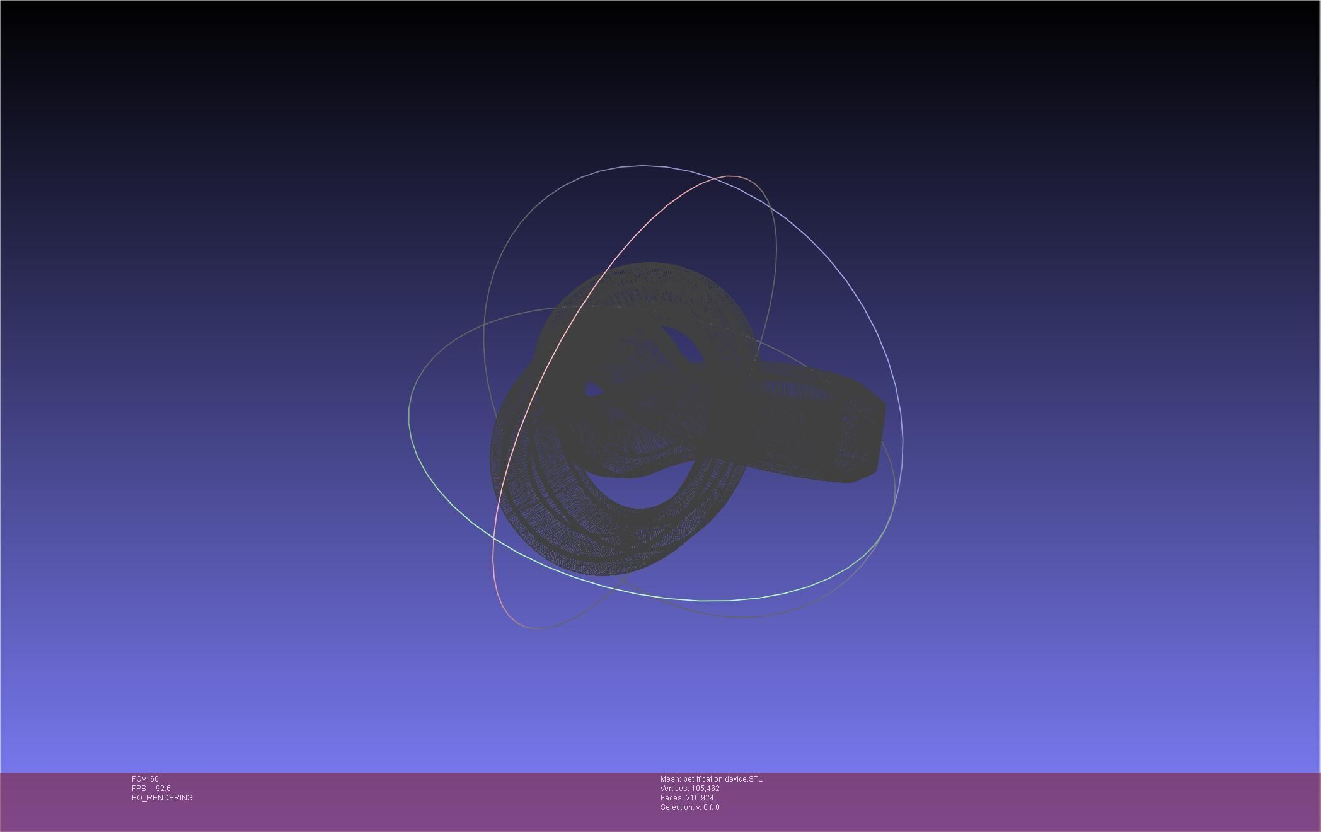1321x832 pixels.
Task: Click the FPS 92.6 counter text
Action: [151, 789]
